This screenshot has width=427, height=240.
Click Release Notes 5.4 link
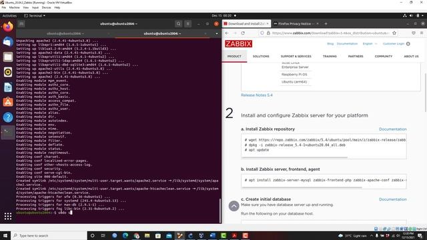(x=257, y=95)
